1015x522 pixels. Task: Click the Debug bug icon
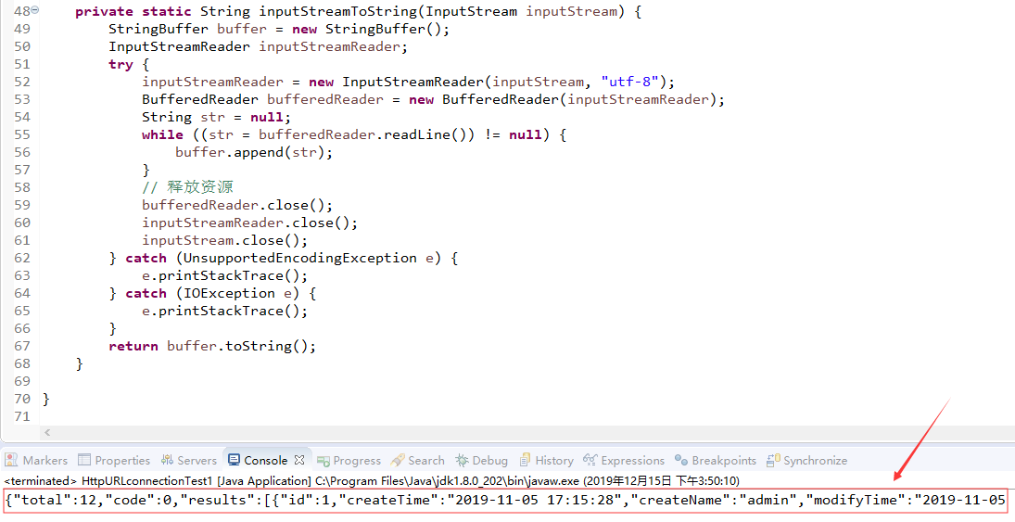click(x=462, y=460)
